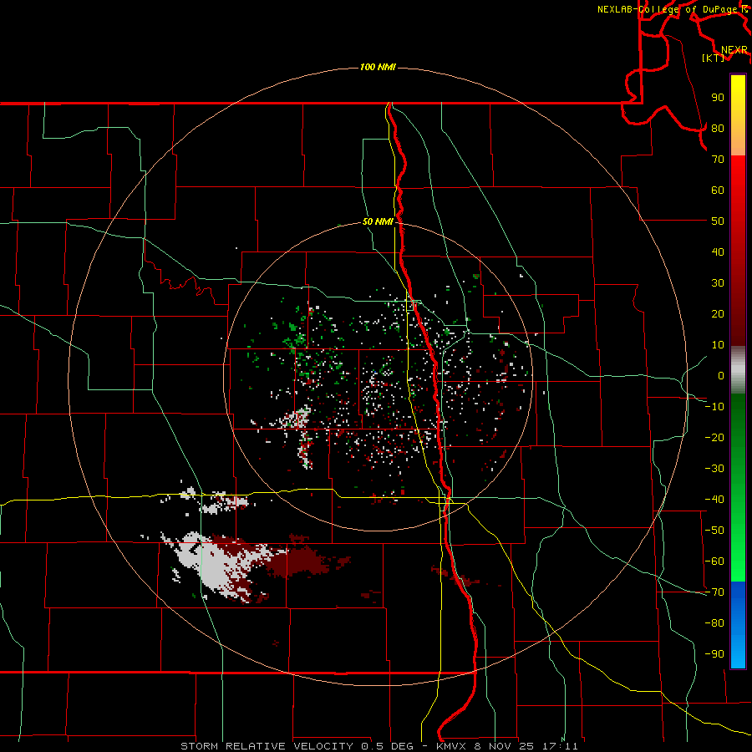Click the positive "20" scale label

[718, 313]
